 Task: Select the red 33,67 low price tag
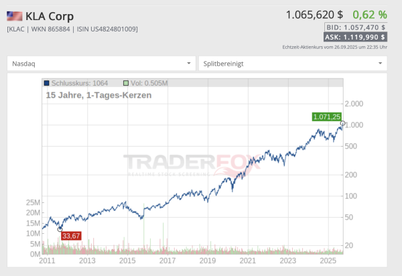pyautogui.click(x=71, y=236)
